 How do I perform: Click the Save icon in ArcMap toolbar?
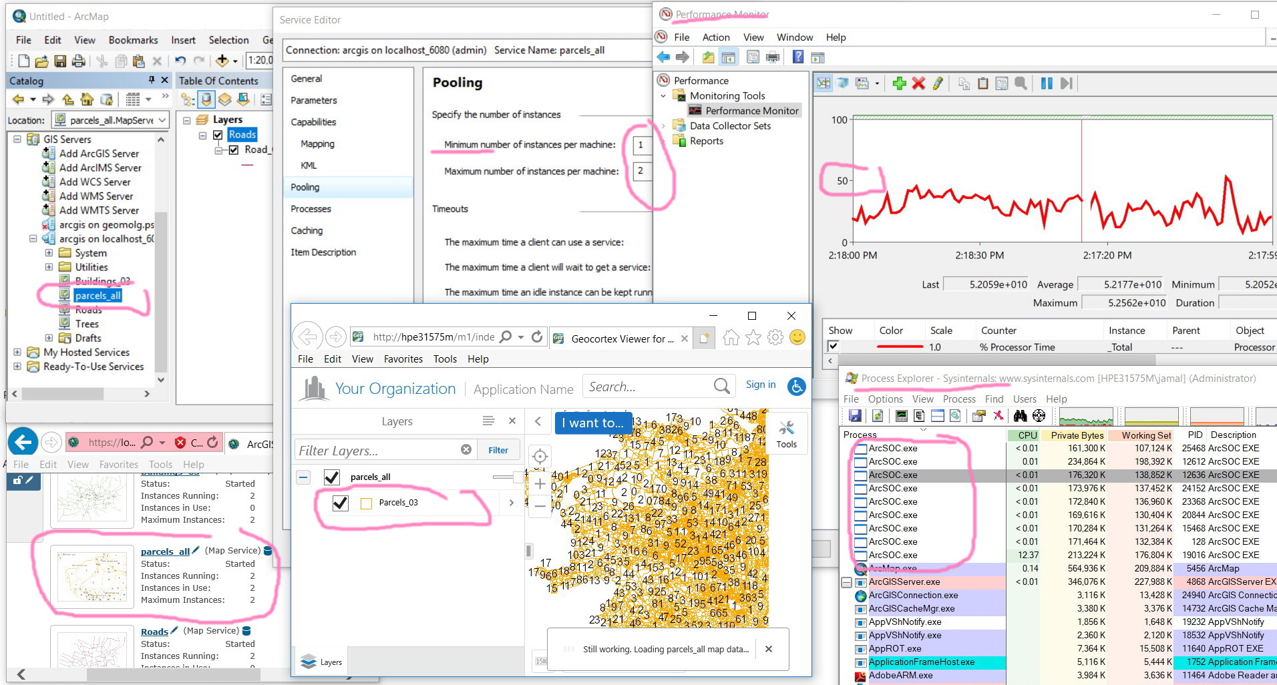60,61
